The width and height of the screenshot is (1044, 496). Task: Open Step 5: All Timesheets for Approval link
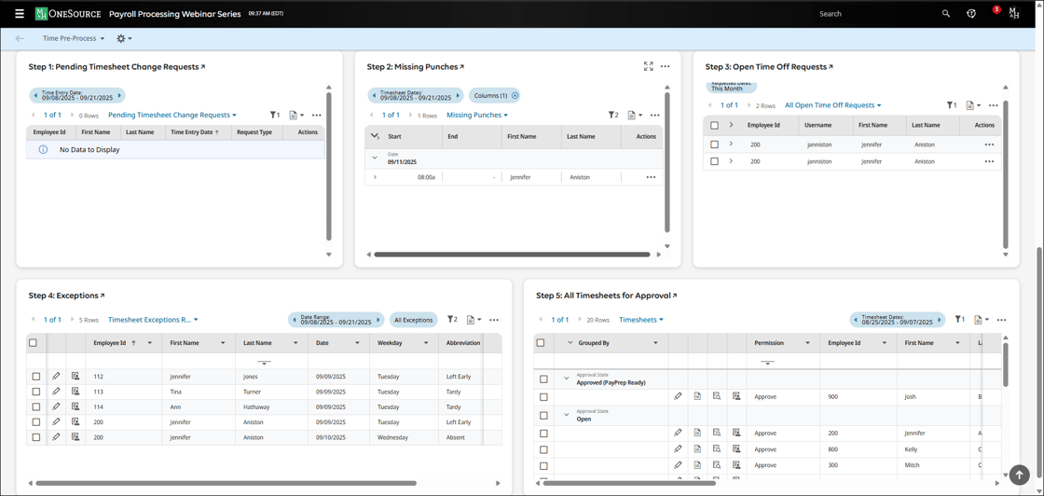coord(606,296)
